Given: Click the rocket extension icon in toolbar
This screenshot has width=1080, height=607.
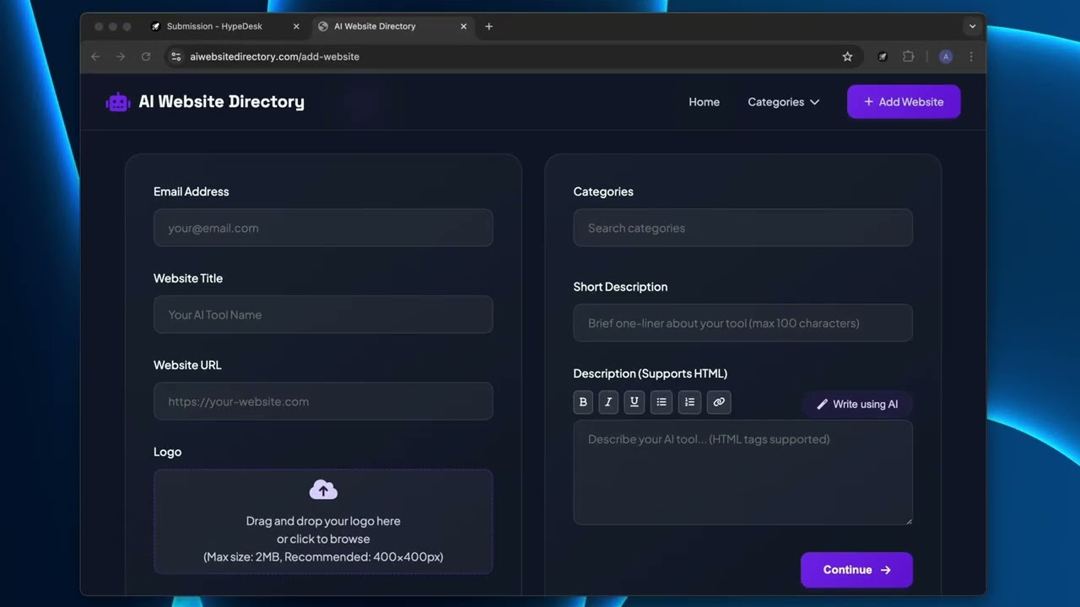Looking at the screenshot, I should [883, 56].
